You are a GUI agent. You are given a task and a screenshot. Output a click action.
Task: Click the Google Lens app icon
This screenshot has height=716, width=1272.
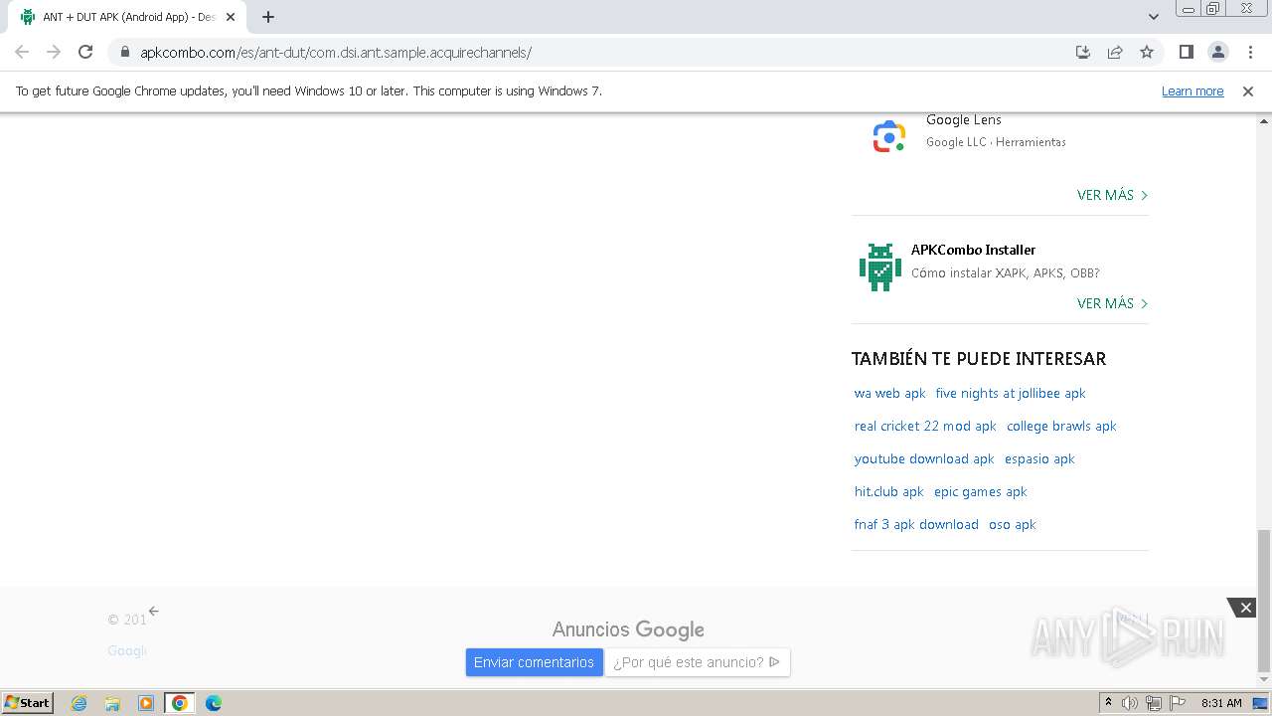(889, 136)
